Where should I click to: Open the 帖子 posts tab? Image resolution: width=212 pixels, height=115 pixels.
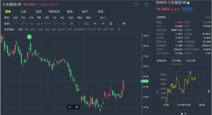pyautogui.click(x=85, y=12)
